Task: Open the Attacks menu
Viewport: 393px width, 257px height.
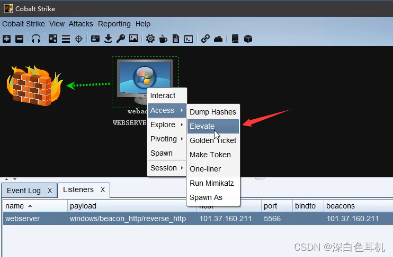Action: (x=81, y=24)
